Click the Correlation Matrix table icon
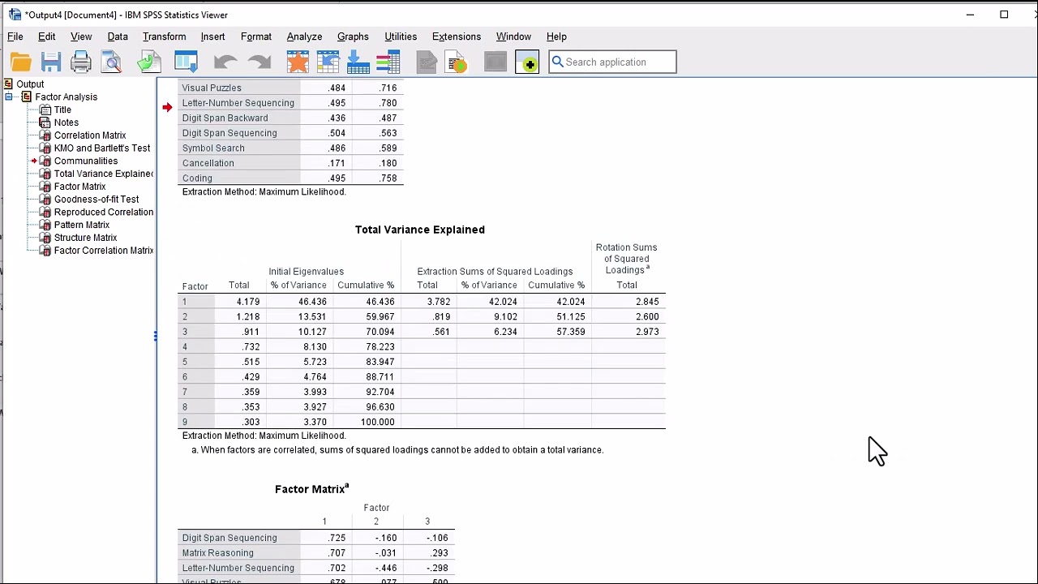The height and width of the screenshot is (584, 1038). tap(45, 135)
